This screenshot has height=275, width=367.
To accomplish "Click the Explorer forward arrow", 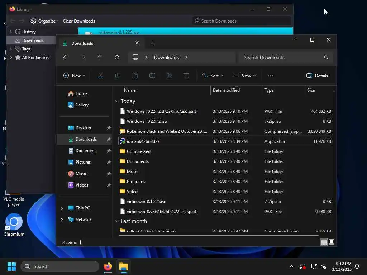I will tap(83, 57).
